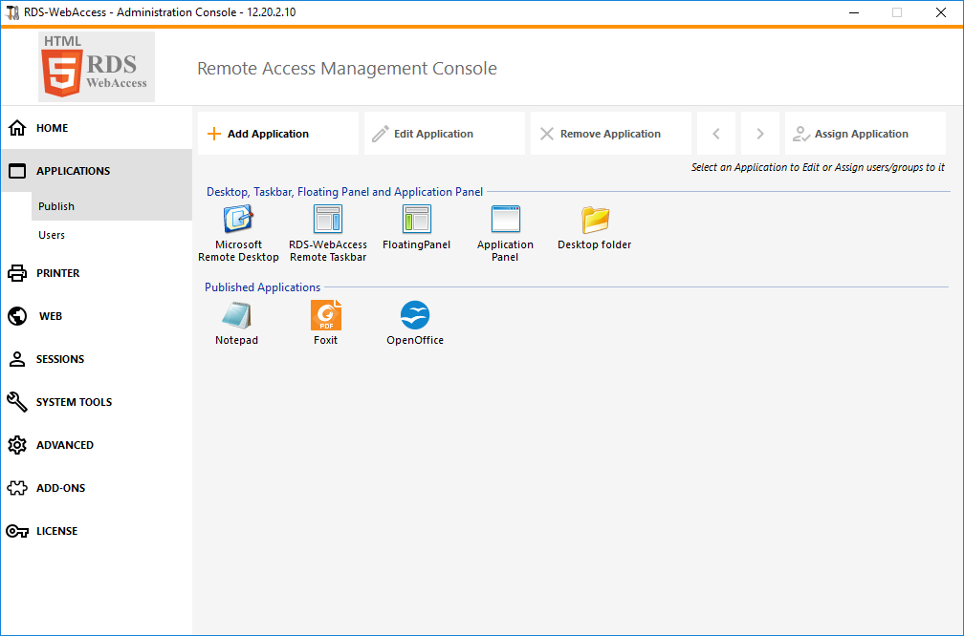
Task: Minimize the Administration Console window
Action: [x=853, y=12]
